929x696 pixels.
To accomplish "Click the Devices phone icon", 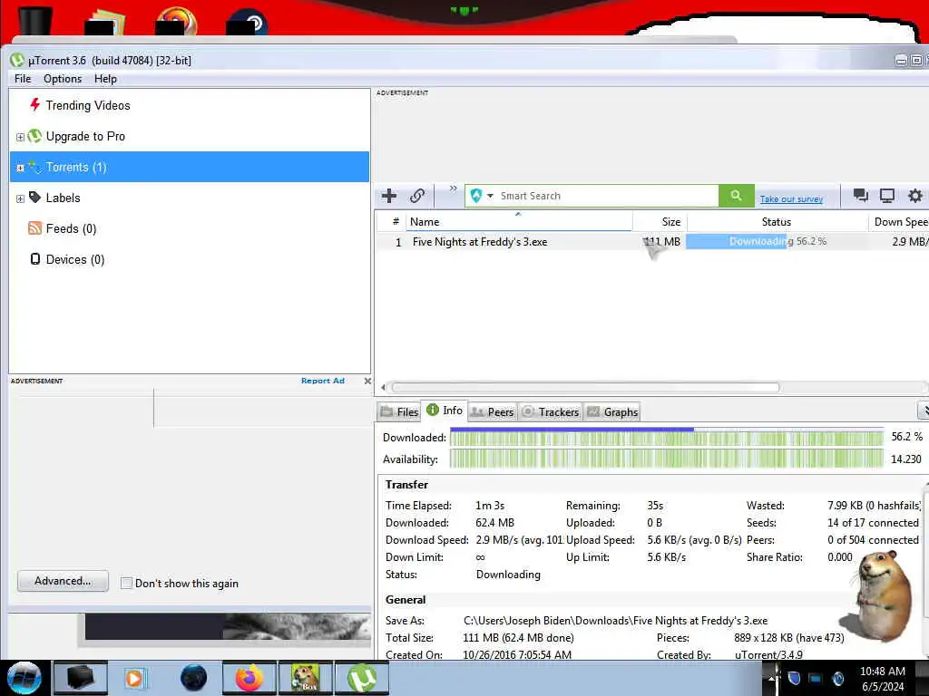I will (x=35, y=259).
